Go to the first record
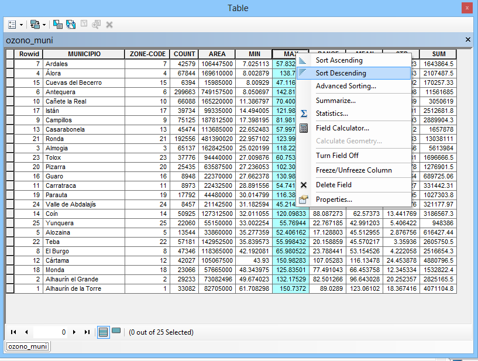The image size is (478, 361). point(13,332)
